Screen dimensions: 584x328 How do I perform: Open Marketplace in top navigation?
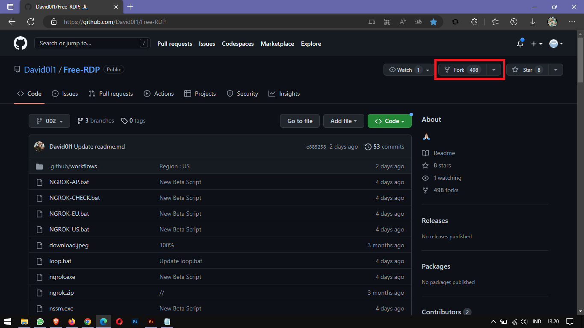pyautogui.click(x=277, y=44)
